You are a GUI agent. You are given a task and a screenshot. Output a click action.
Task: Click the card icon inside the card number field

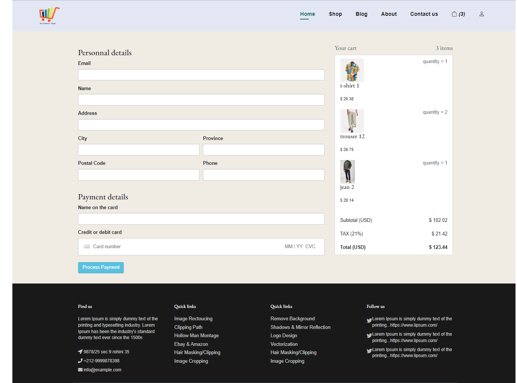[87, 246]
